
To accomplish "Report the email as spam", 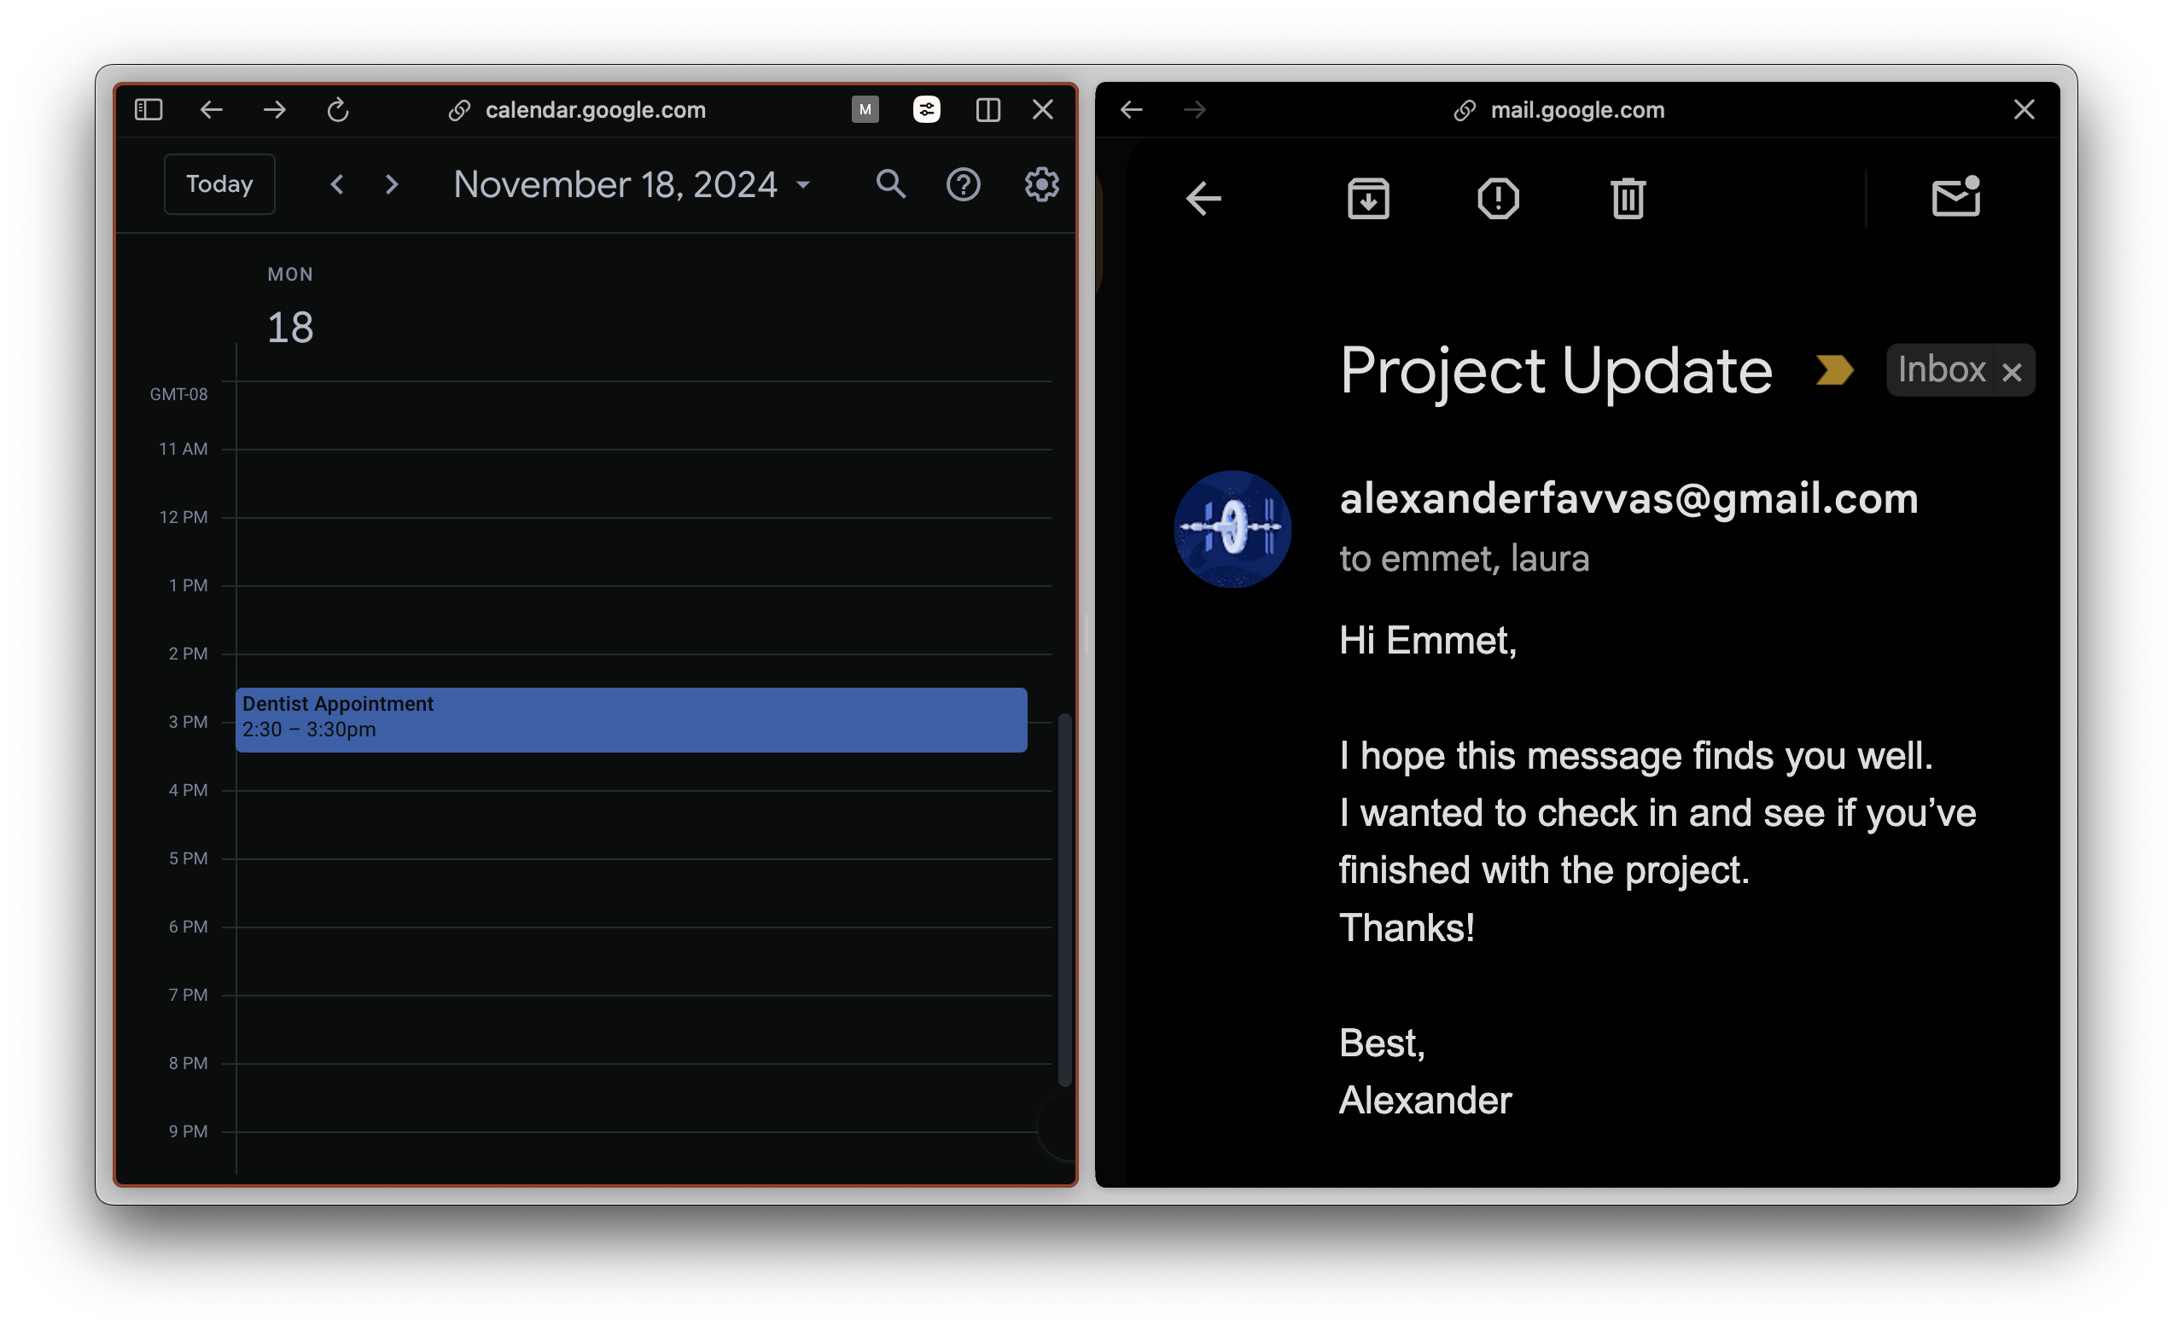I will coord(1499,198).
